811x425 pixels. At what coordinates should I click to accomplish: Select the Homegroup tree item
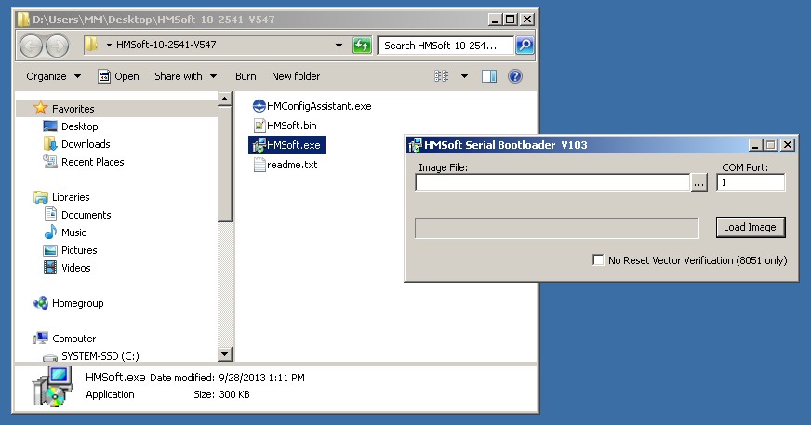(77, 303)
